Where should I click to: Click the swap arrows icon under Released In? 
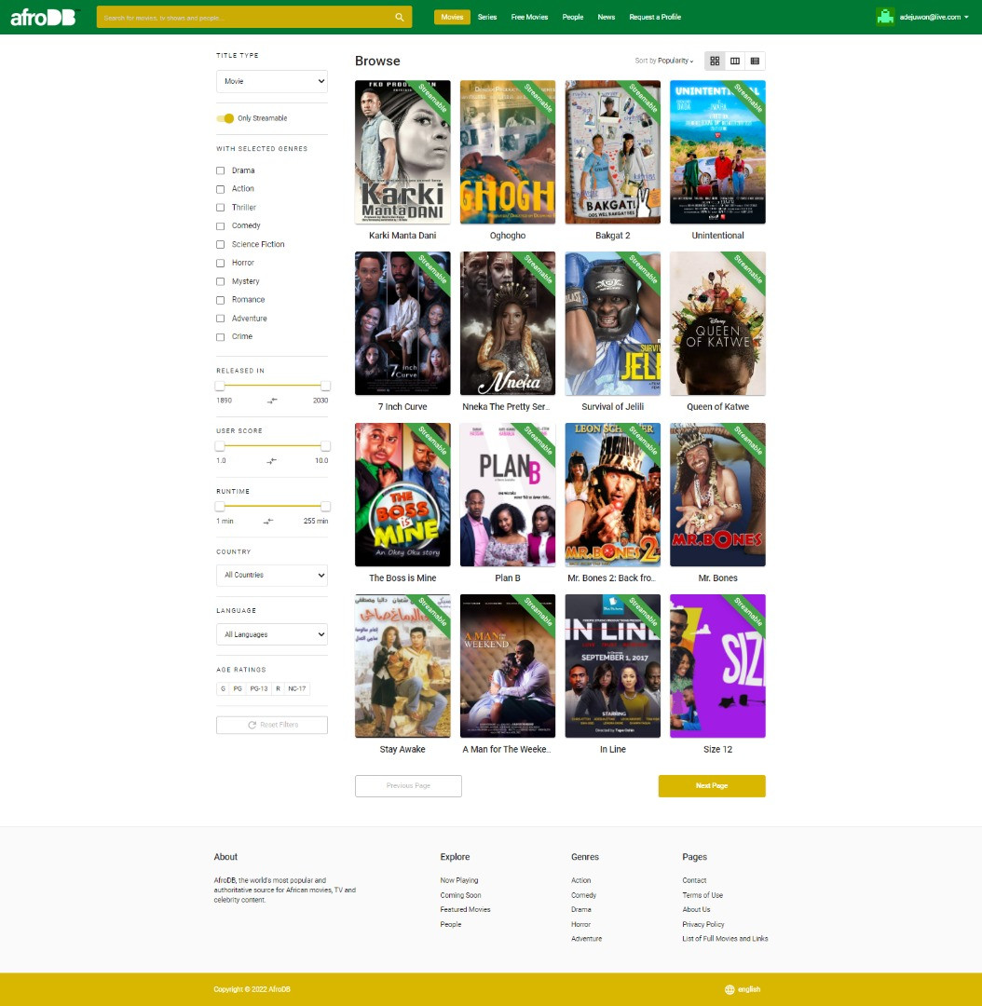tap(272, 401)
